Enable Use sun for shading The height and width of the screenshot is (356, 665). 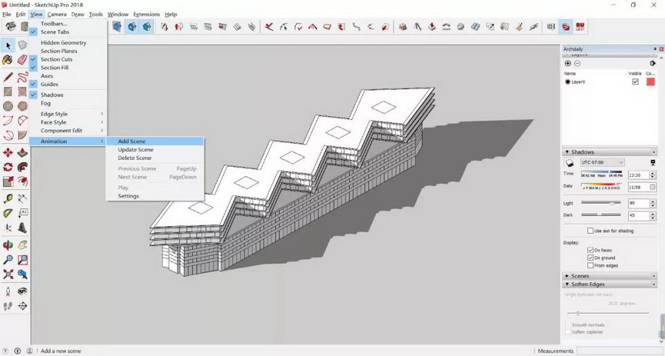point(590,231)
